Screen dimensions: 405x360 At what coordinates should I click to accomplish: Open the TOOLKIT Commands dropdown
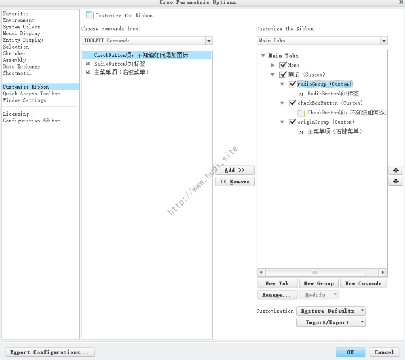point(209,41)
